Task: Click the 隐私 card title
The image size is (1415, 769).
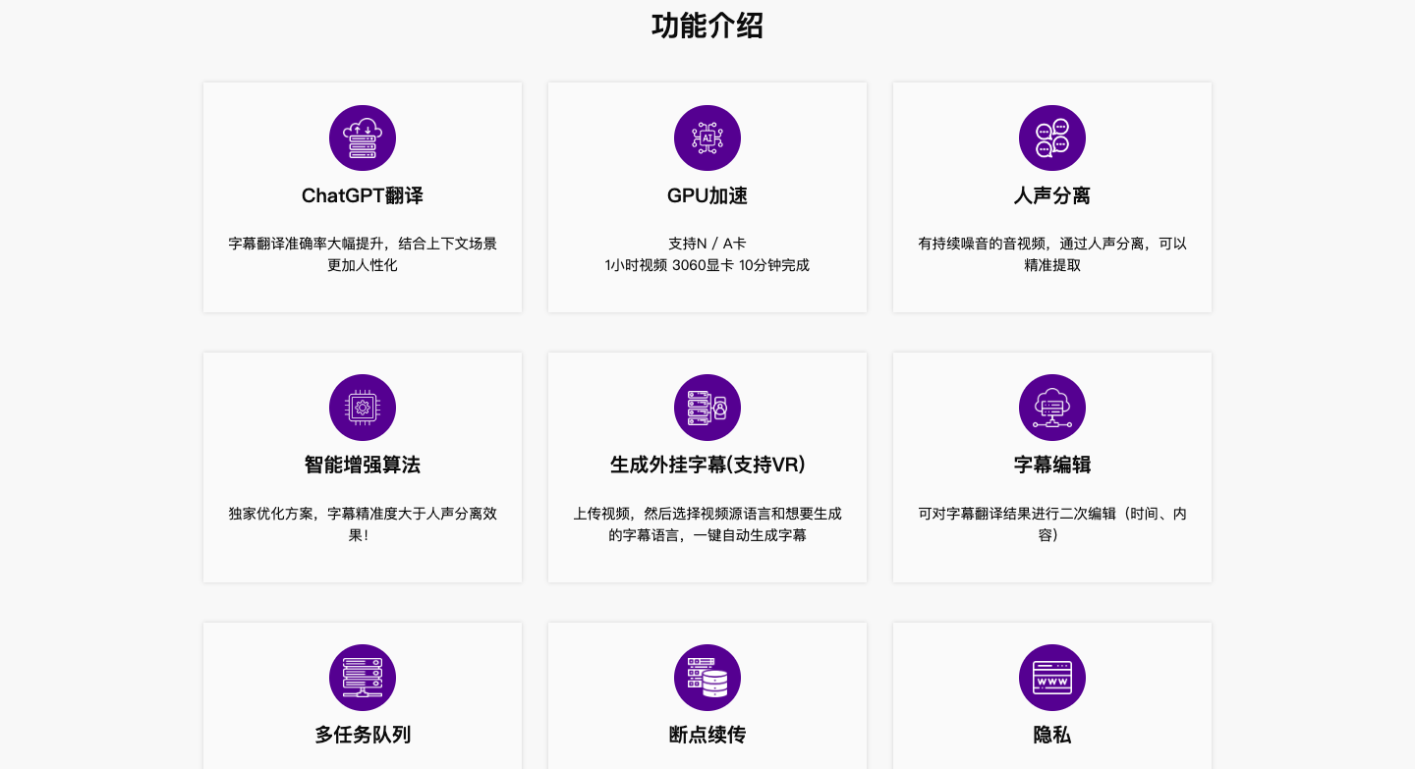Action: point(1052,735)
